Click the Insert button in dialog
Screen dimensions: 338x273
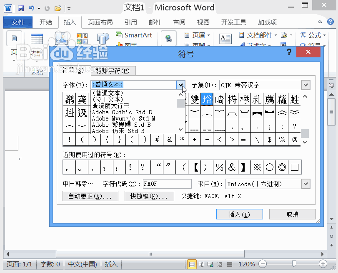tap(240, 214)
